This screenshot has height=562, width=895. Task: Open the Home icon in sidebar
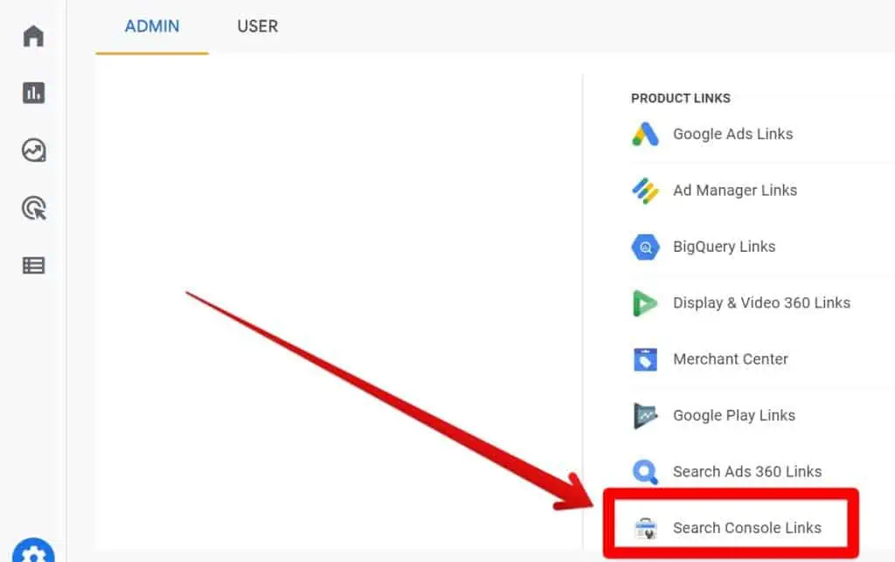pyautogui.click(x=32, y=35)
